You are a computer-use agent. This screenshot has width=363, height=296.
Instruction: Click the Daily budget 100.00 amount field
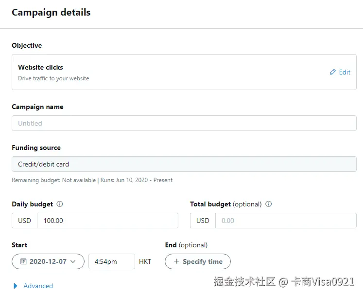point(107,221)
